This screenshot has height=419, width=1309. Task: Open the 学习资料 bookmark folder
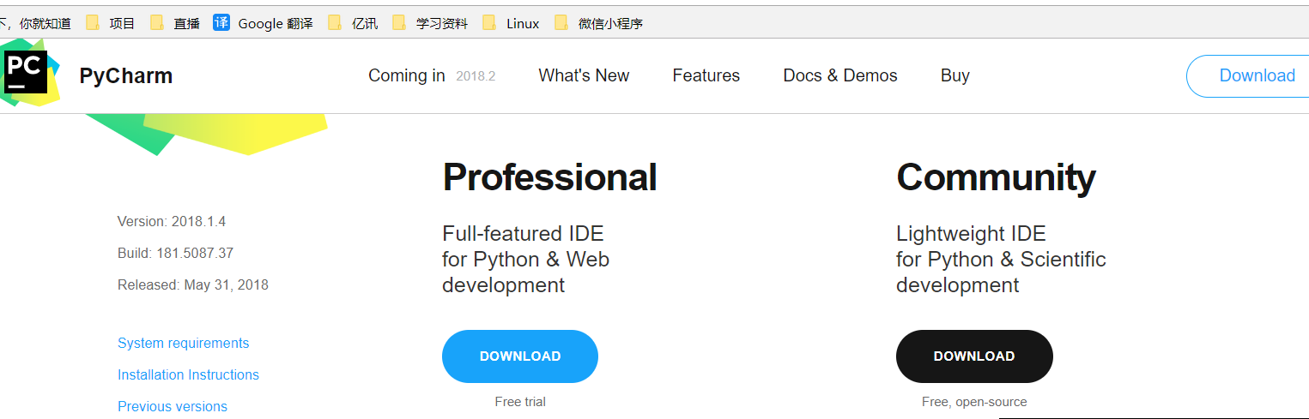(x=430, y=23)
